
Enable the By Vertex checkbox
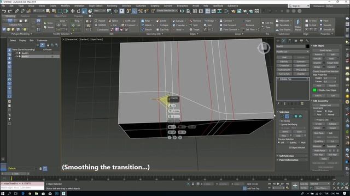(x=279, y=121)
